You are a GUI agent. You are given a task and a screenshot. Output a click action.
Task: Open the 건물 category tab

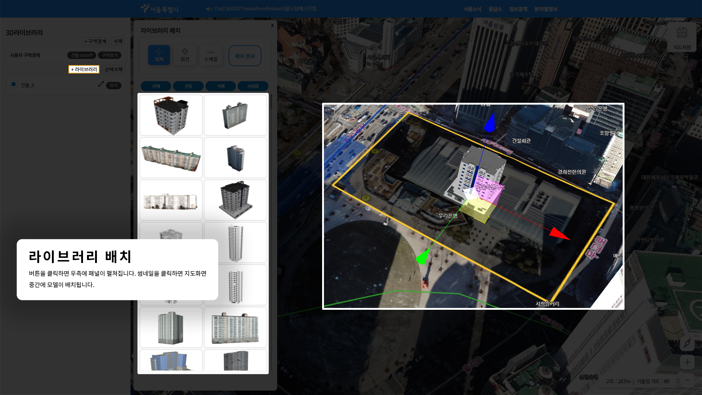[188, 86]
